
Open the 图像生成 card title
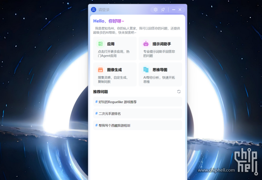[114, 70]
